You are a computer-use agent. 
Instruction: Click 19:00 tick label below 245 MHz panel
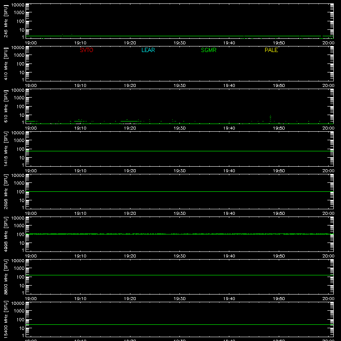point(31,43)
